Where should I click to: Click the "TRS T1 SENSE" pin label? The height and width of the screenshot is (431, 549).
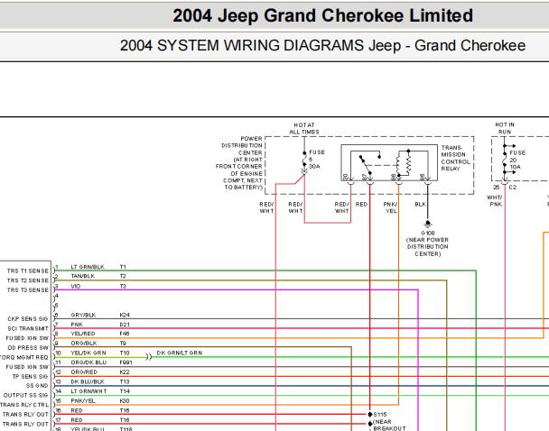click(28, 271)
